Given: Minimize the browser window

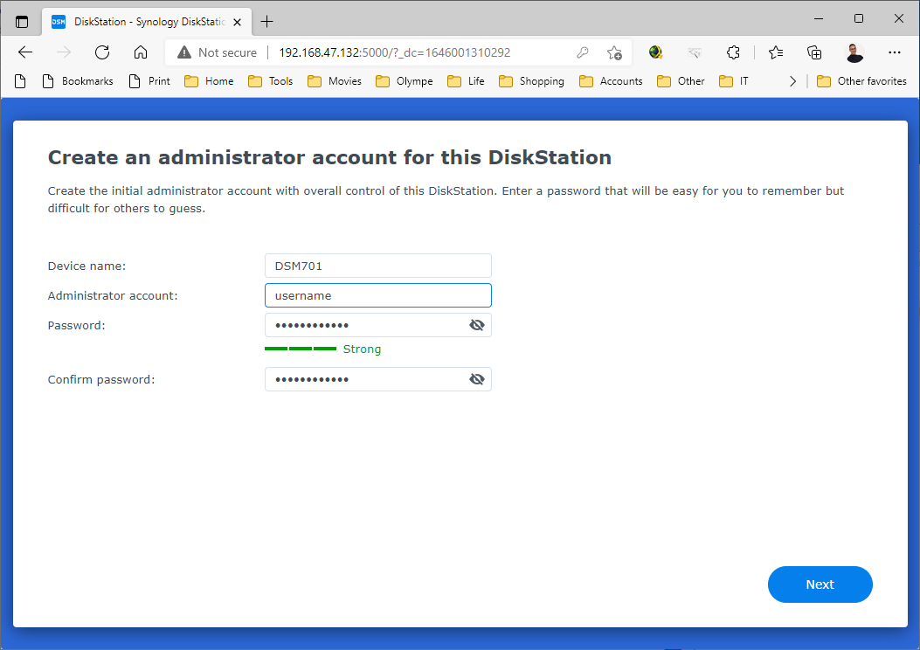Looking at the screenshot, I should (819, 18).
